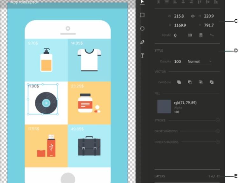Screen dimensions: 245x183
Task: Select the Rectangle tool
Action: click(x=142, y=15)
